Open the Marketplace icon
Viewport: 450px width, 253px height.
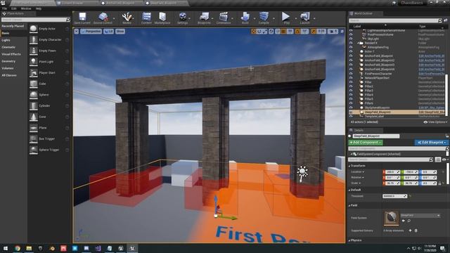pyautogui.click(x=162, y=17)
